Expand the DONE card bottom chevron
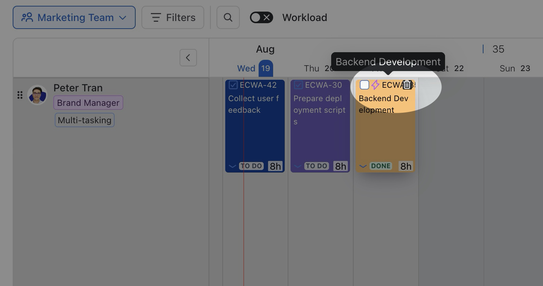Viewport: 543px width, 286px height. 363,166
